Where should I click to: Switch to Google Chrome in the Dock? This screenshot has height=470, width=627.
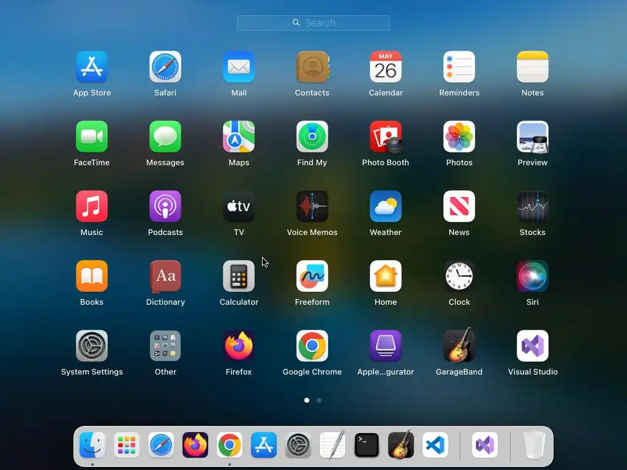[x=230, y=445]
